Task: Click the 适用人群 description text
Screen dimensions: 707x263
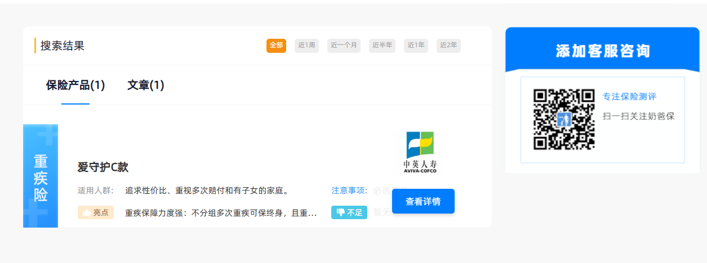Action: coord(207,191)
